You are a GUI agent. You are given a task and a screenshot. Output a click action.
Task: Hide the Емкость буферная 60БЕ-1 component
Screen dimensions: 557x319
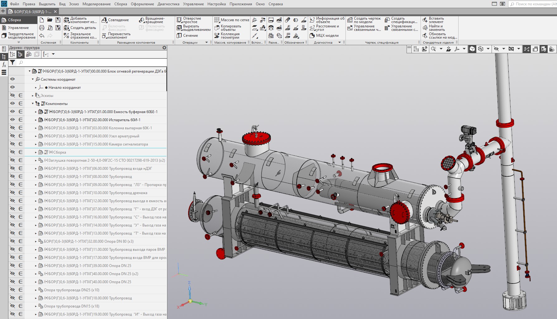(12, 112)
